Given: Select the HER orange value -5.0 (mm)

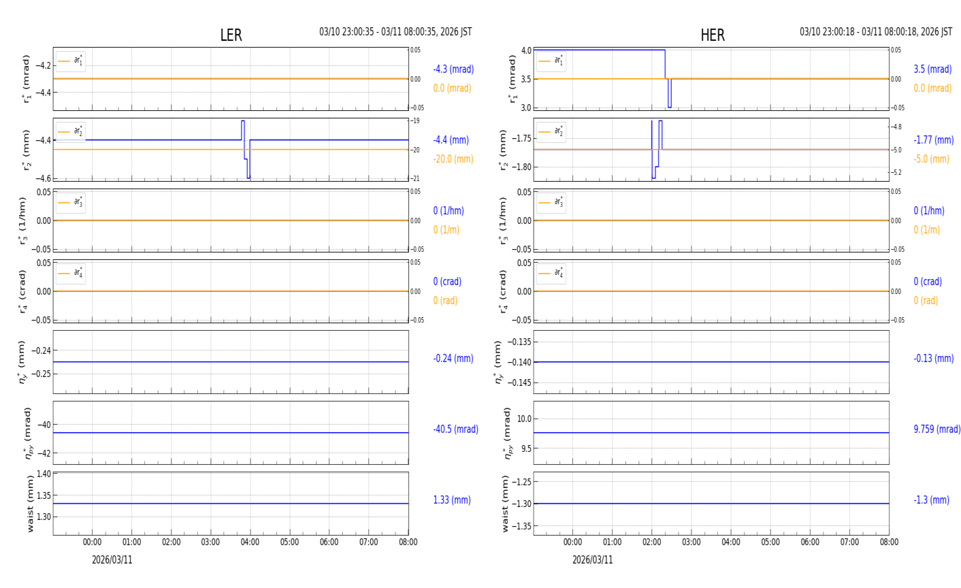Looking at the screenshot, I should pos(932,159).
